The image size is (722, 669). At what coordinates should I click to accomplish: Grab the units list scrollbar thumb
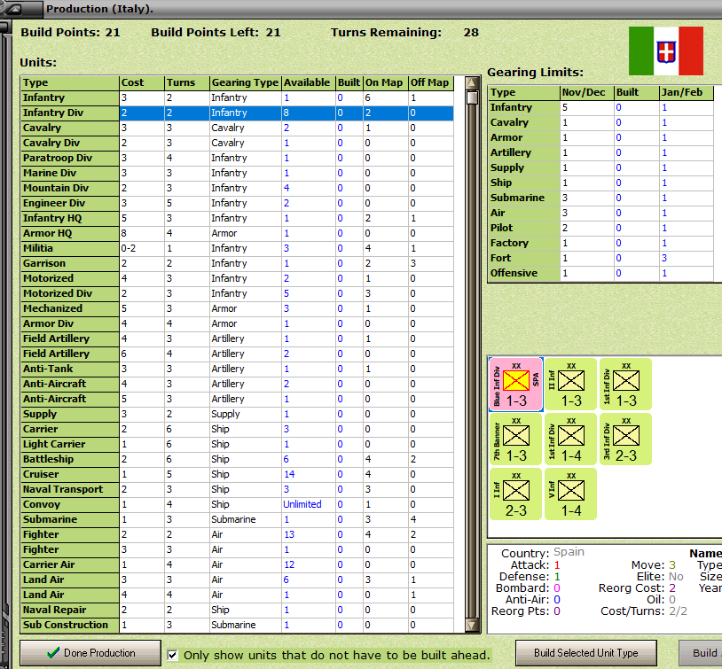coord(472,98)
